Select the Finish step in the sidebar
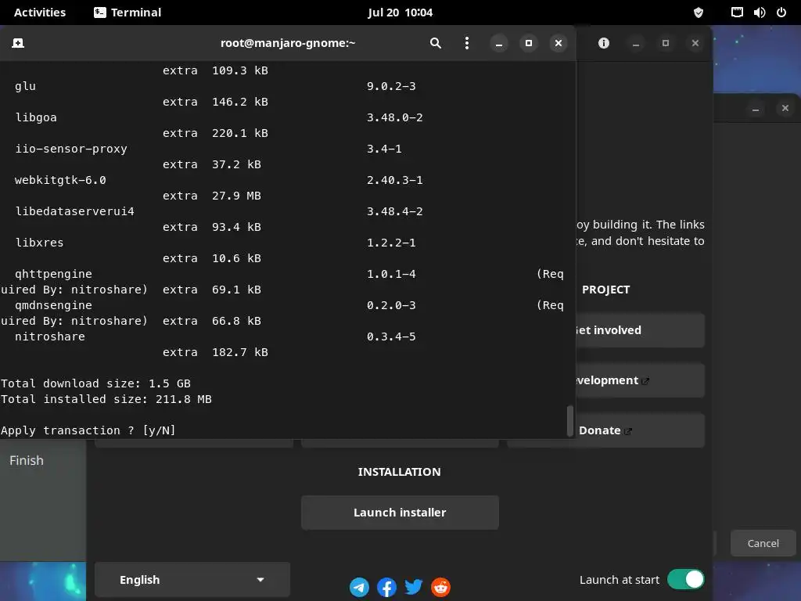Image resolution: width=801 pixels, height=601 pixels. click(x=27, y=460)
